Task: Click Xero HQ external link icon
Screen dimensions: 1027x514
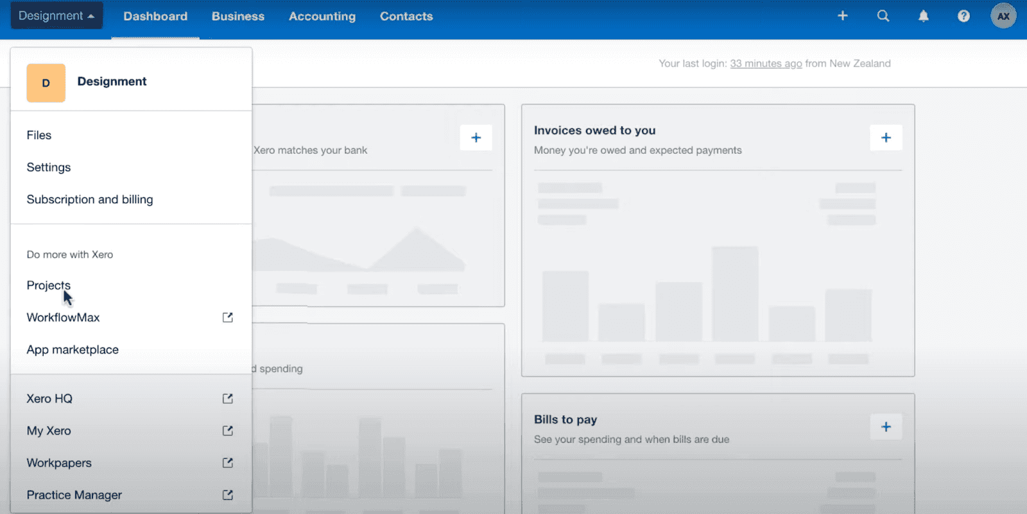Action: (228, 399)
